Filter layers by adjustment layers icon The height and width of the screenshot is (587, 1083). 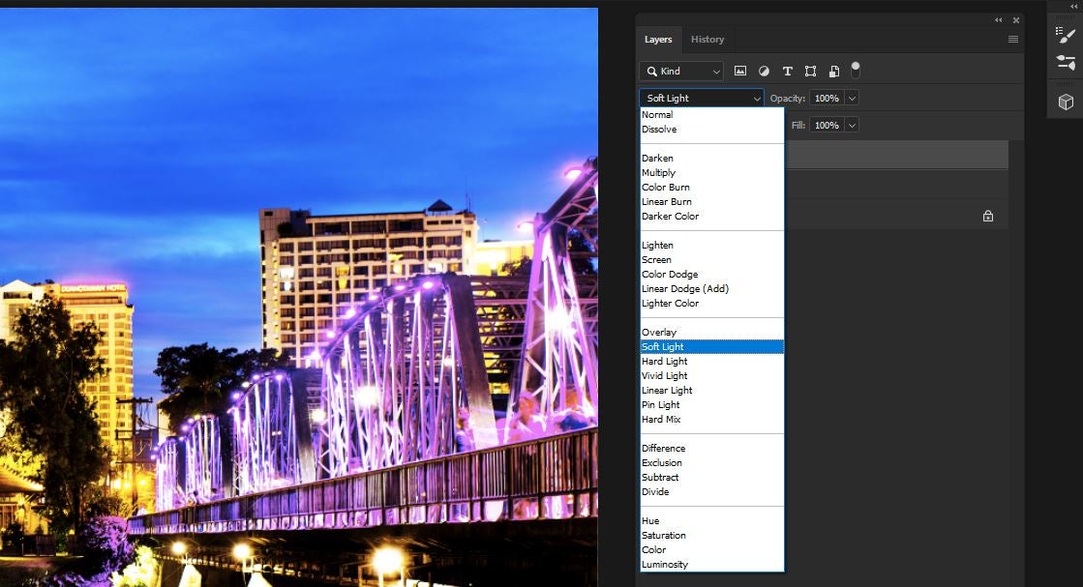(x=764, y=70)
